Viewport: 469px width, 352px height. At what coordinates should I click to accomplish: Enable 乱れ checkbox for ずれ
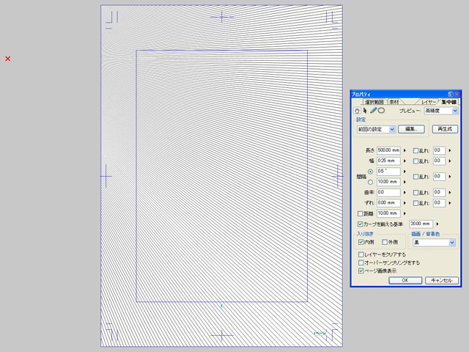tap(416, 203)
